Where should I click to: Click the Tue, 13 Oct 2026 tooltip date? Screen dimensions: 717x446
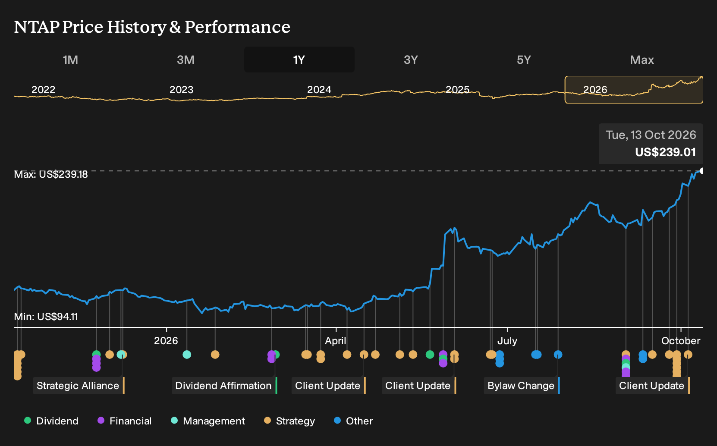point(651,135)
